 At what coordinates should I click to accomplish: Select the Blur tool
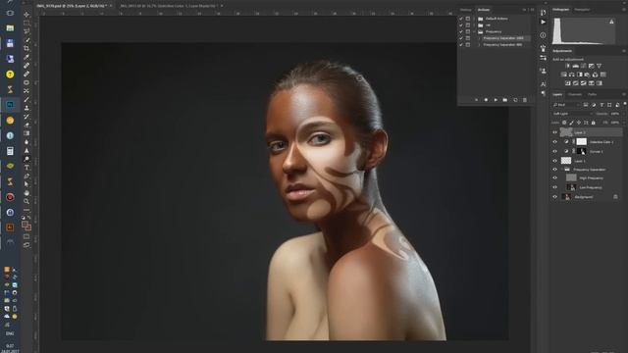click(x=26, y=141)
